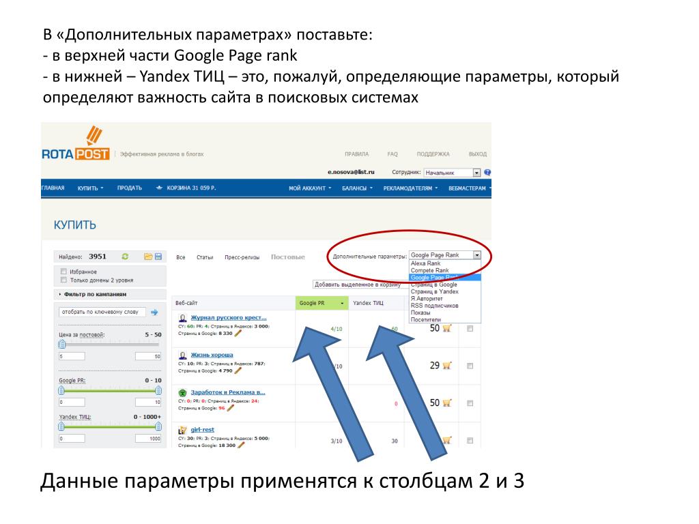Click the Yandex ТИЦ slider left handle
This screenshot has width=699, height=524.
click(x=61, y=426)
